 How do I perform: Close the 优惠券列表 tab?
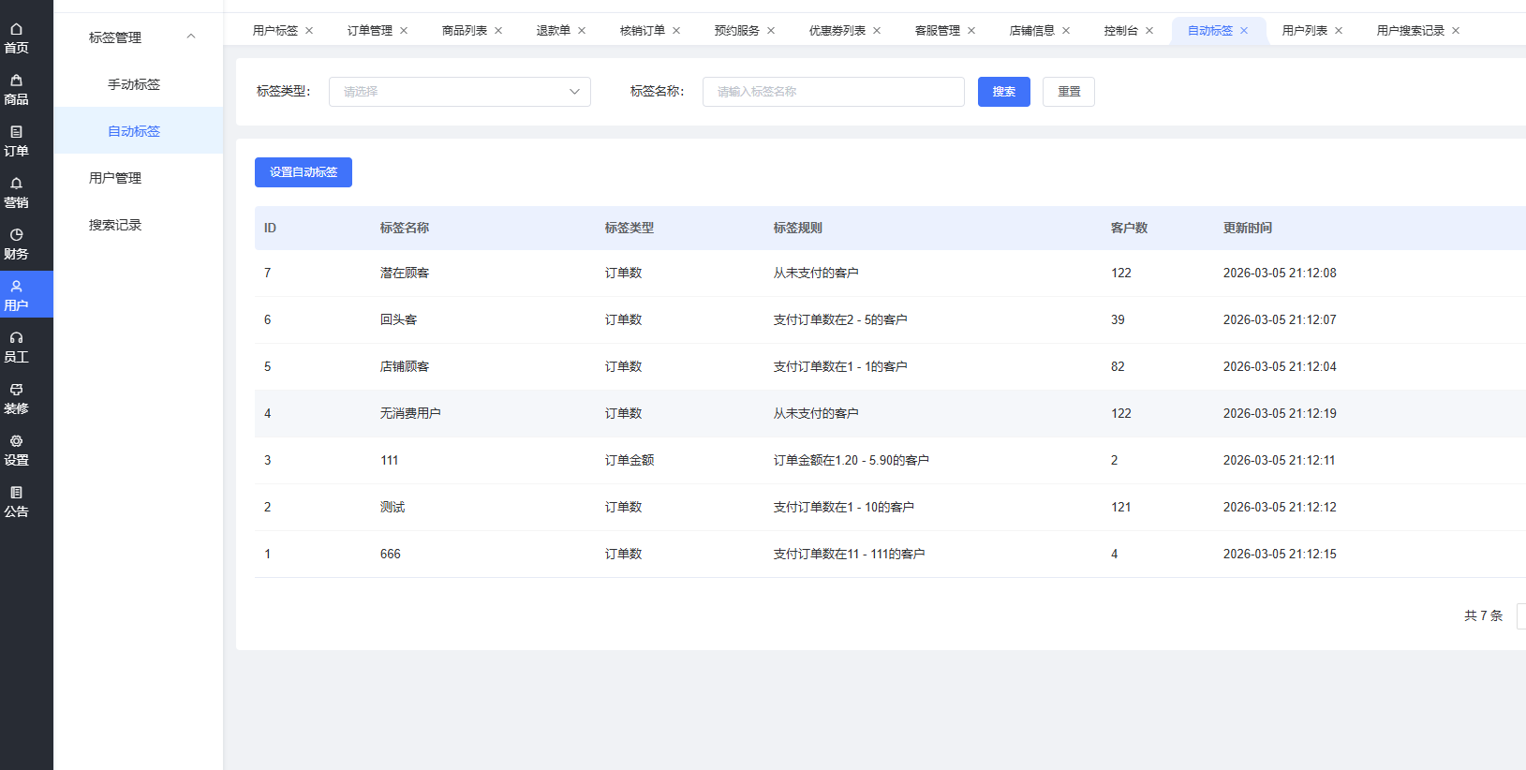[x=877, y=31]
